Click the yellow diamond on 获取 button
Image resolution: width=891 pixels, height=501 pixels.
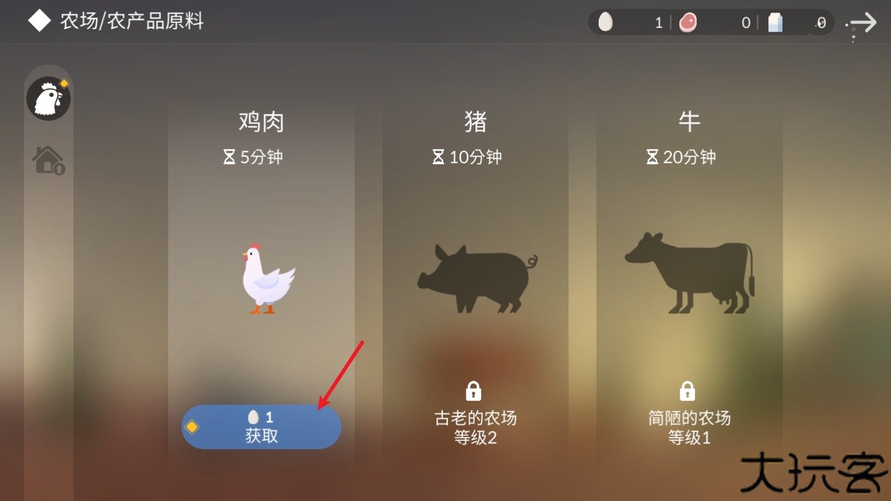192,427
